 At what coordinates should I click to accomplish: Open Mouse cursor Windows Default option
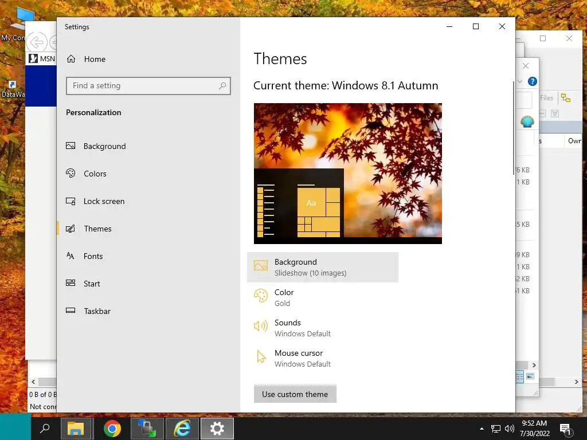(x=323, y=358)
